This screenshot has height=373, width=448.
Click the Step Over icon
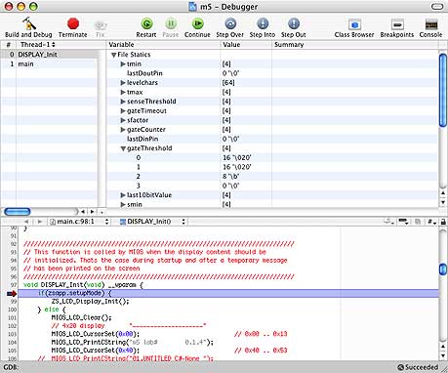230,23
